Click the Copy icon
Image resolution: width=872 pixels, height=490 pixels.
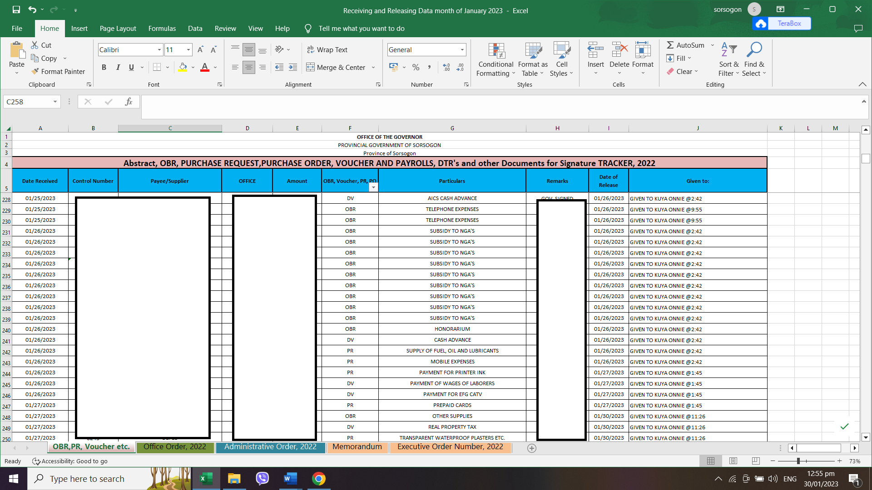35,58
